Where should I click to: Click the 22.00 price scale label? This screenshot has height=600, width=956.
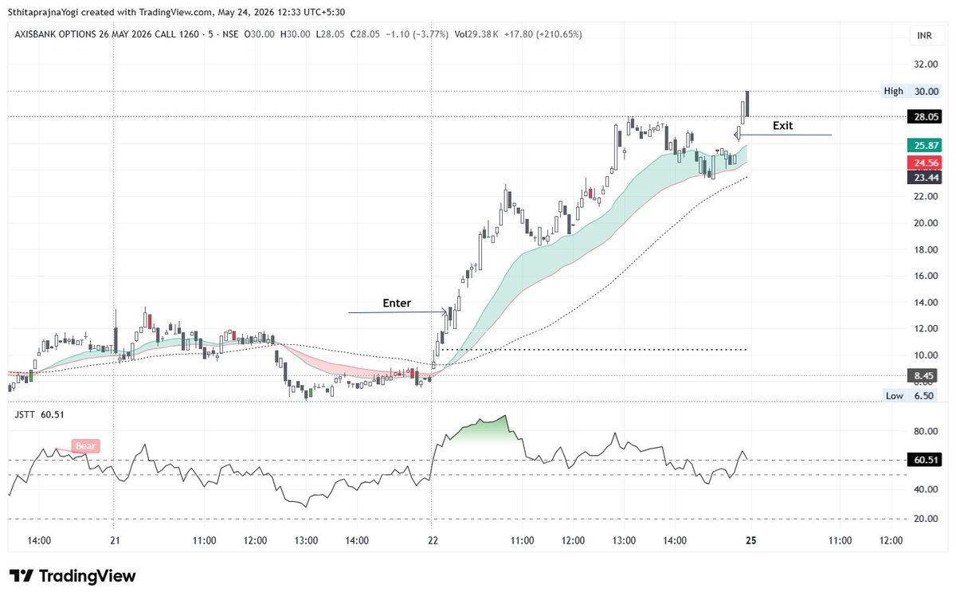tap(925, 196)
